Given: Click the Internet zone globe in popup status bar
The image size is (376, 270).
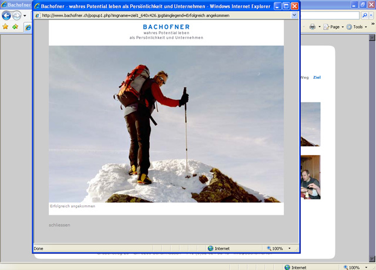Looking at the screenshot, I should click(211, 249).
